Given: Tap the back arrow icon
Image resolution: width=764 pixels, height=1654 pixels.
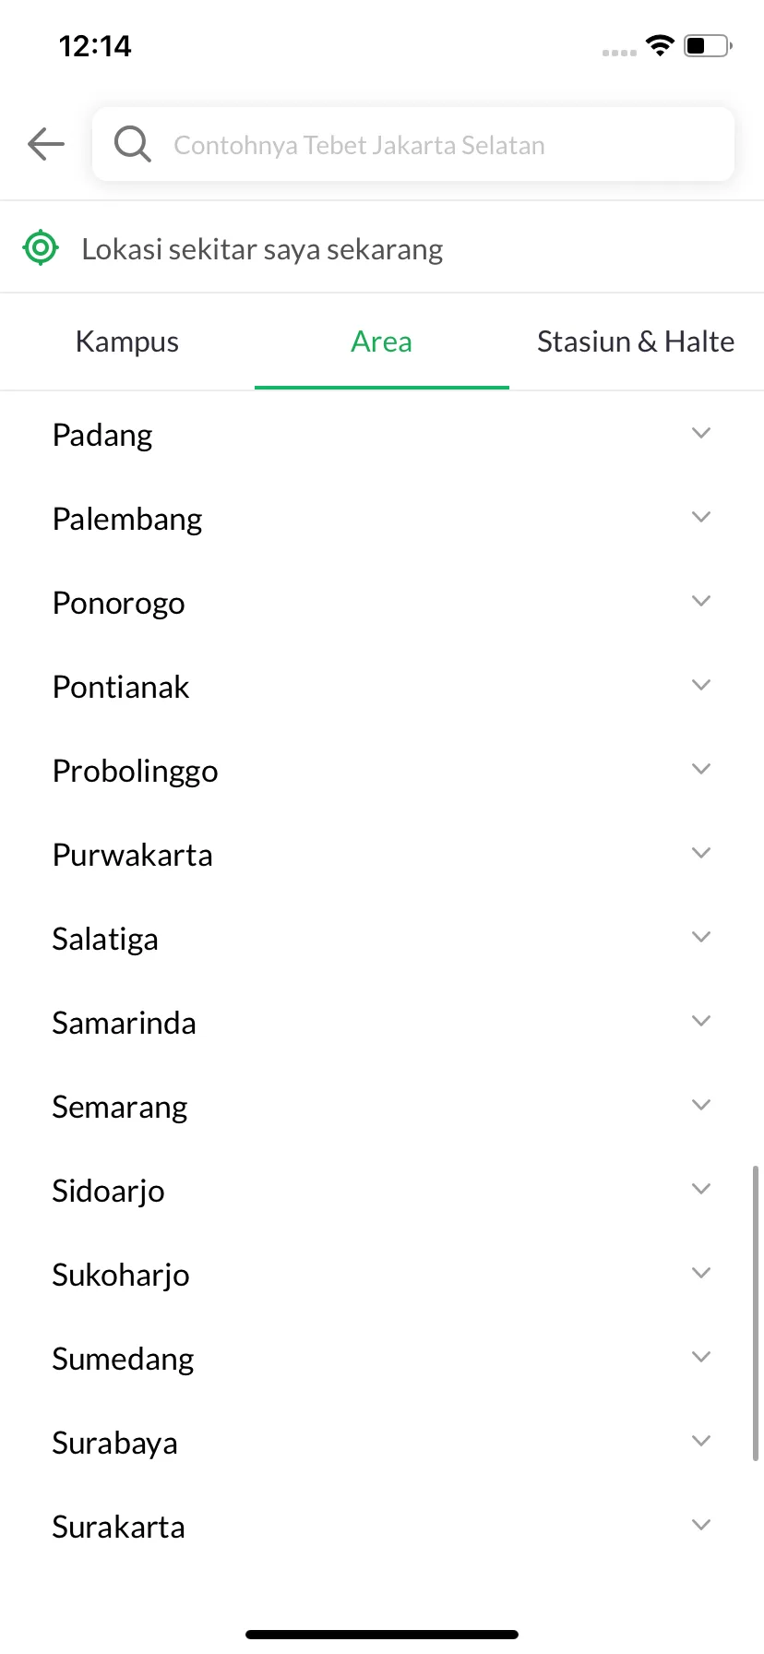Looking at the screenshot, I should (x=46, y=144).
